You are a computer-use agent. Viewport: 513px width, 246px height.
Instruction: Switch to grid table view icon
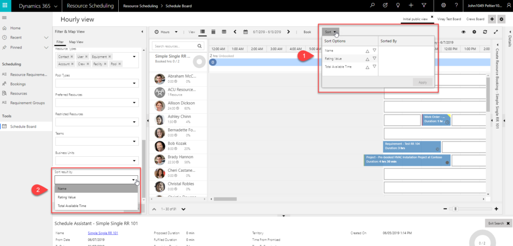(x=224, y=32)
